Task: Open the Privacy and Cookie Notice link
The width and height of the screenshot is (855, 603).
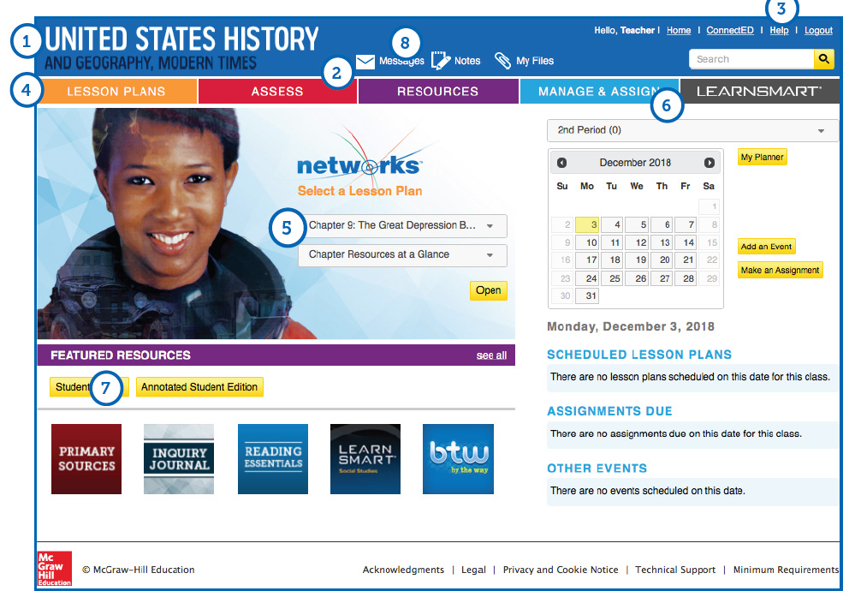Action: [x=561, y=570]
